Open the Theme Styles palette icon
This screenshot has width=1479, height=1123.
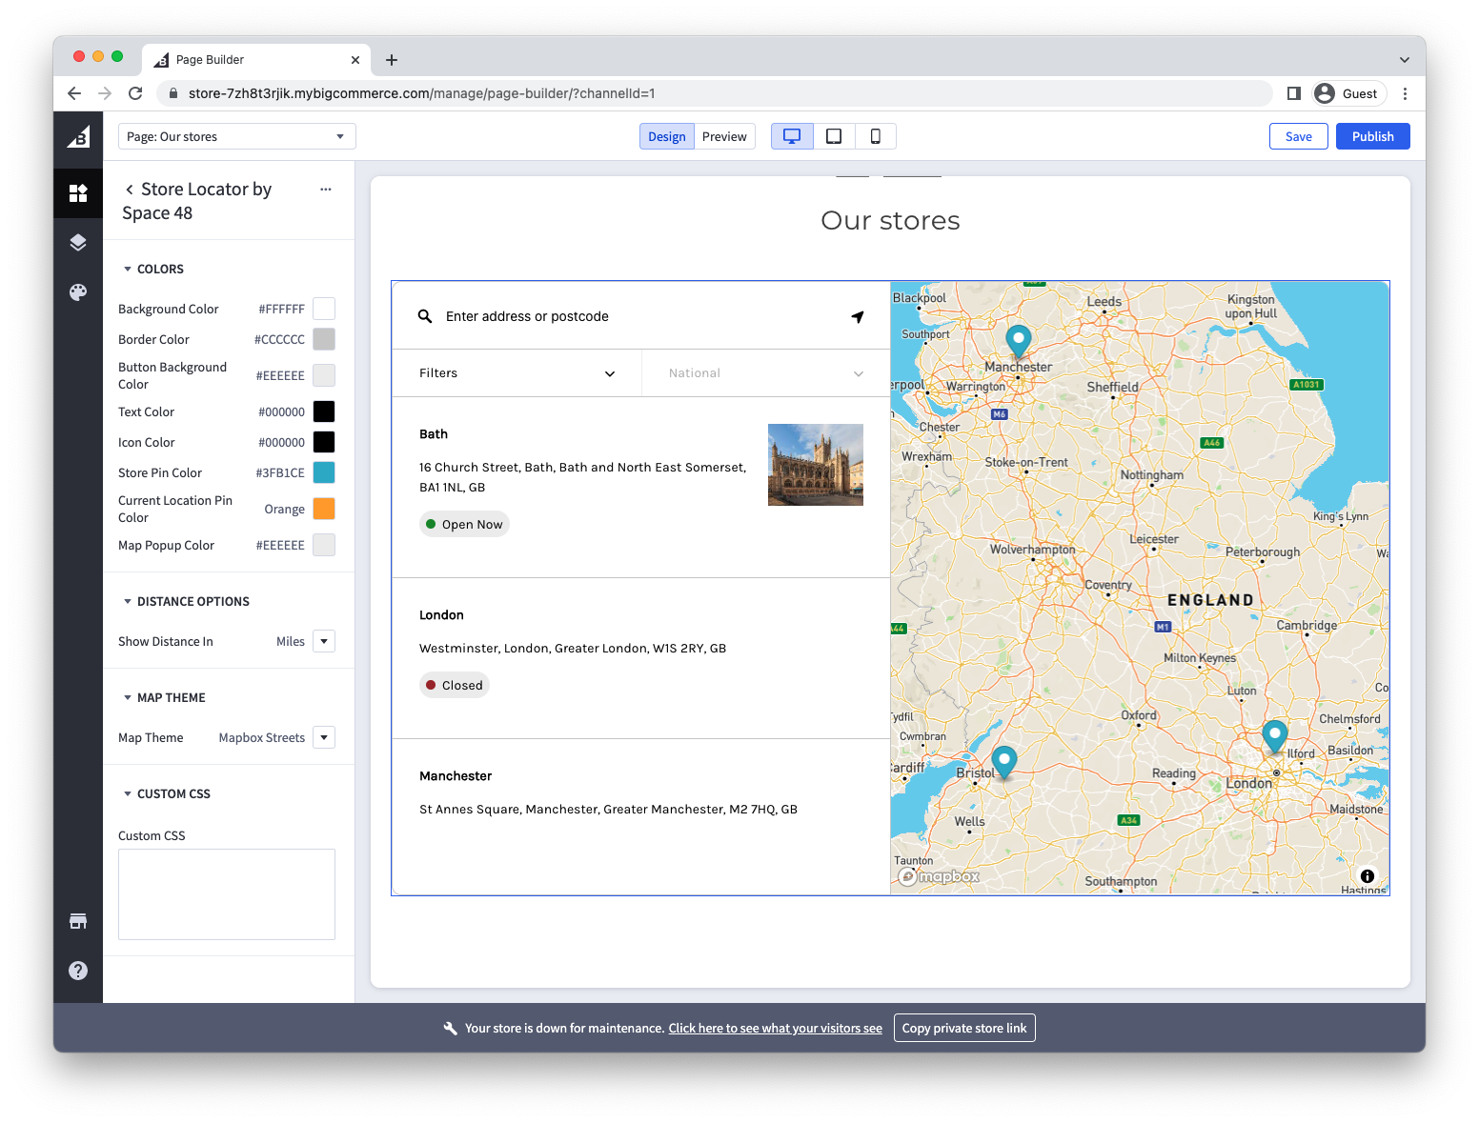pos(78,291)
